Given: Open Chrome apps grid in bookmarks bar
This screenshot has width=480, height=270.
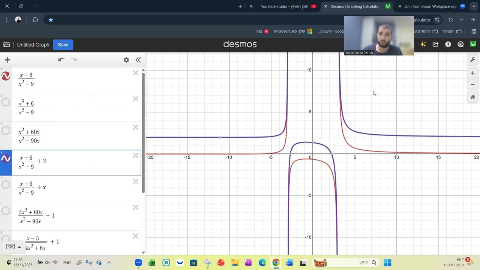Looking at the screenshot, I should [474, 31].
